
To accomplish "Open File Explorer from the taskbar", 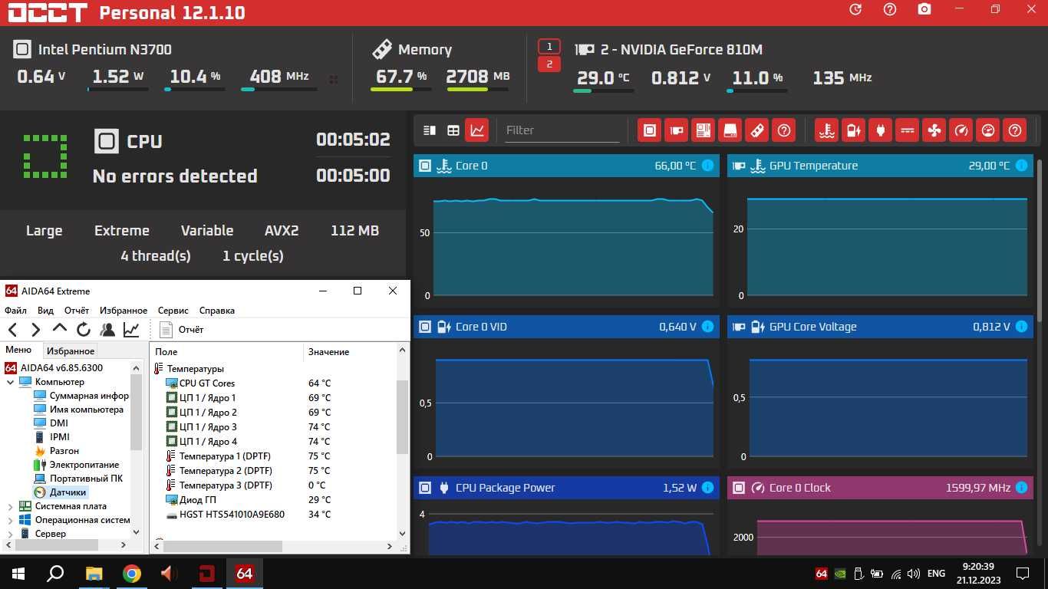I will click(x=94, y=574).
